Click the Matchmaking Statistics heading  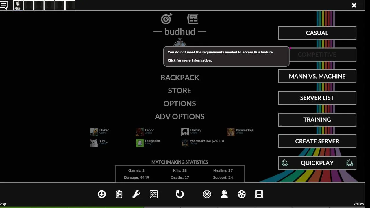click(180, 162)
